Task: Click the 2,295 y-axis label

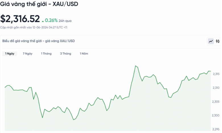Action: coord(216,129)
